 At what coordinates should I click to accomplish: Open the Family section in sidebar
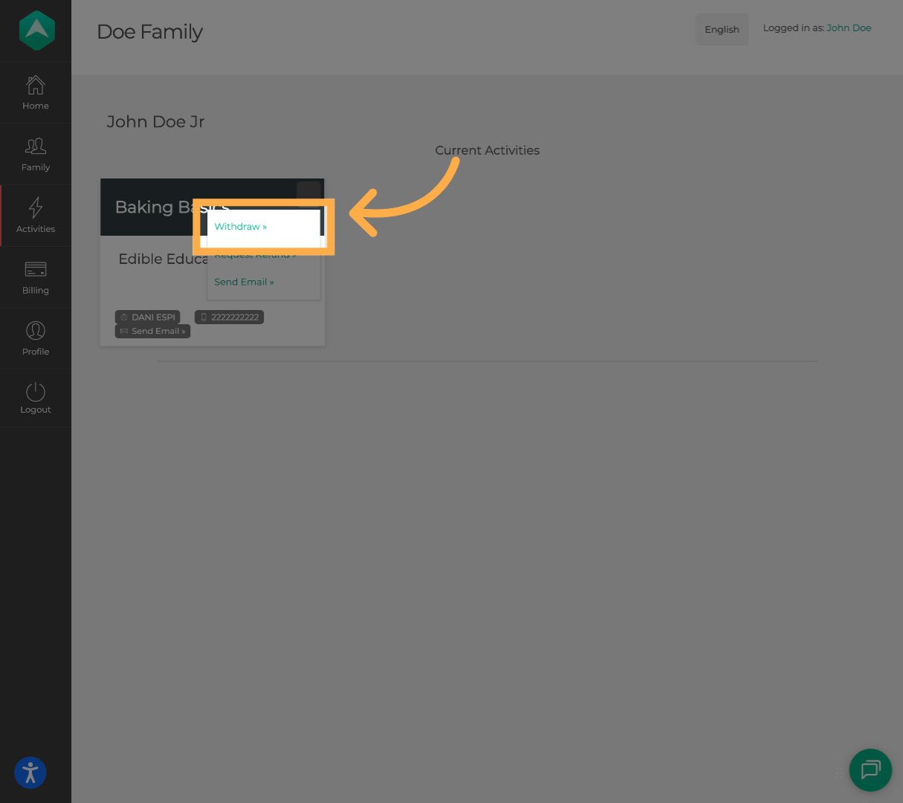[36, 155]
